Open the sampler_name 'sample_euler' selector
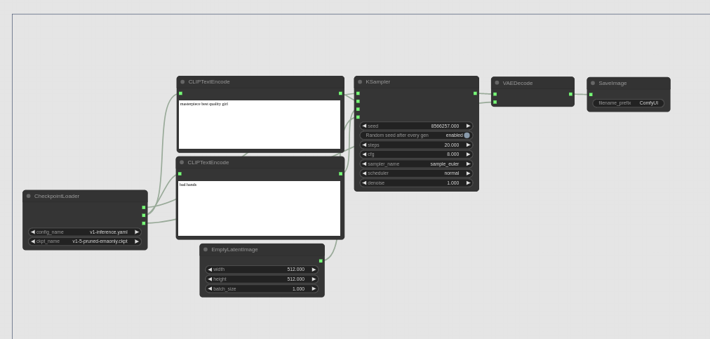Viewport: 710px width, 339px height. pos(416,164)
